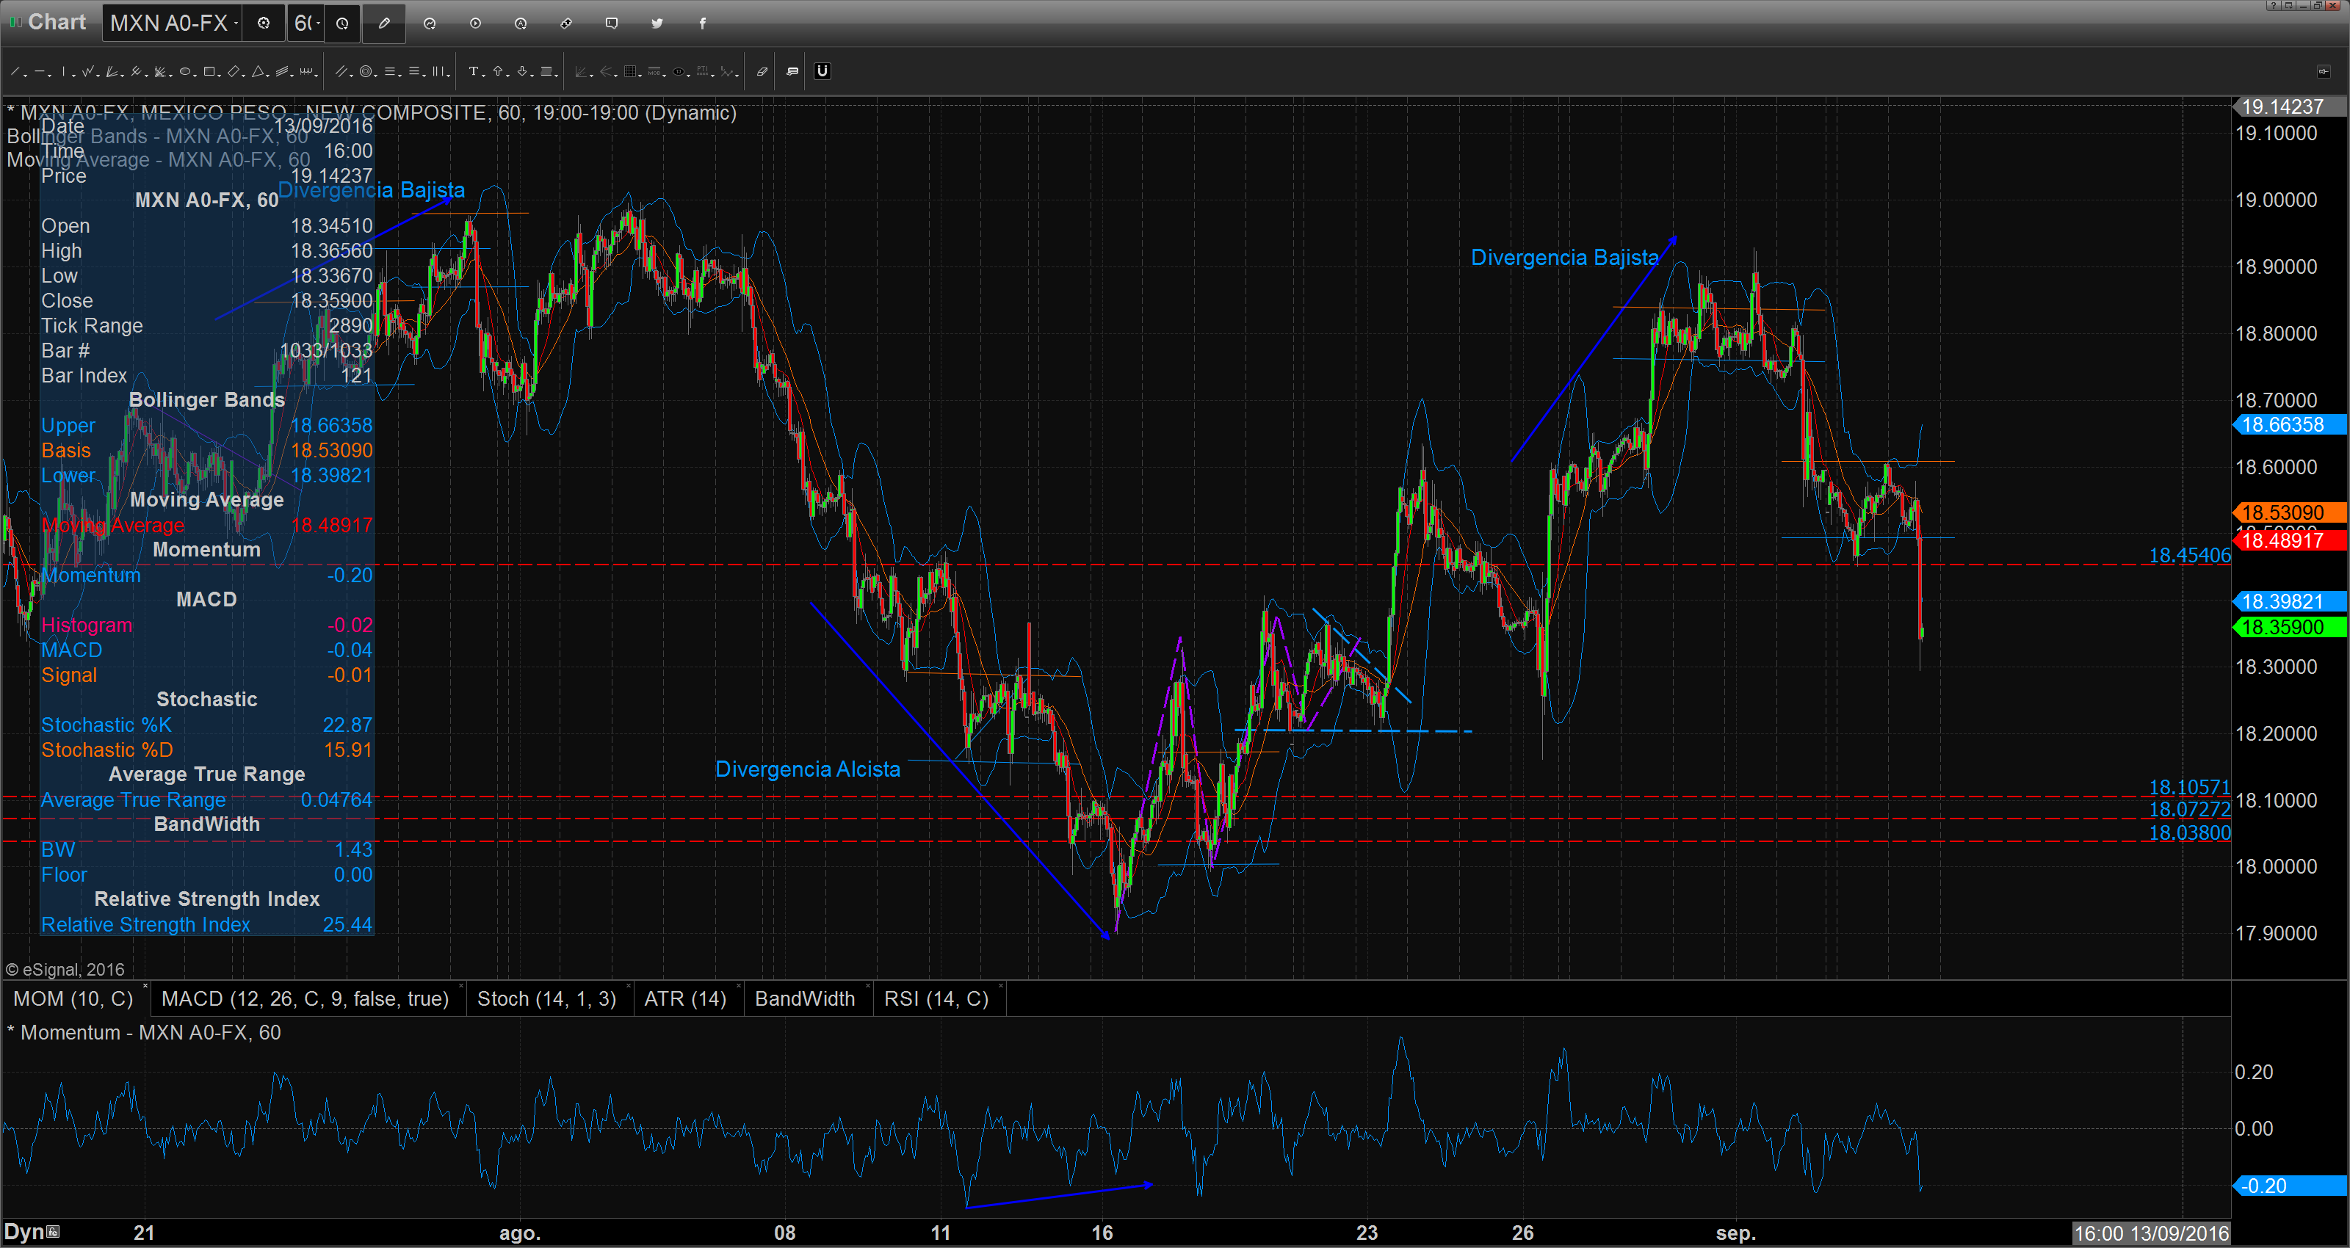The image size is (2350, 1248).
Task: Select the zigzag wave drawing tool
Action: [x=87, y=71]
